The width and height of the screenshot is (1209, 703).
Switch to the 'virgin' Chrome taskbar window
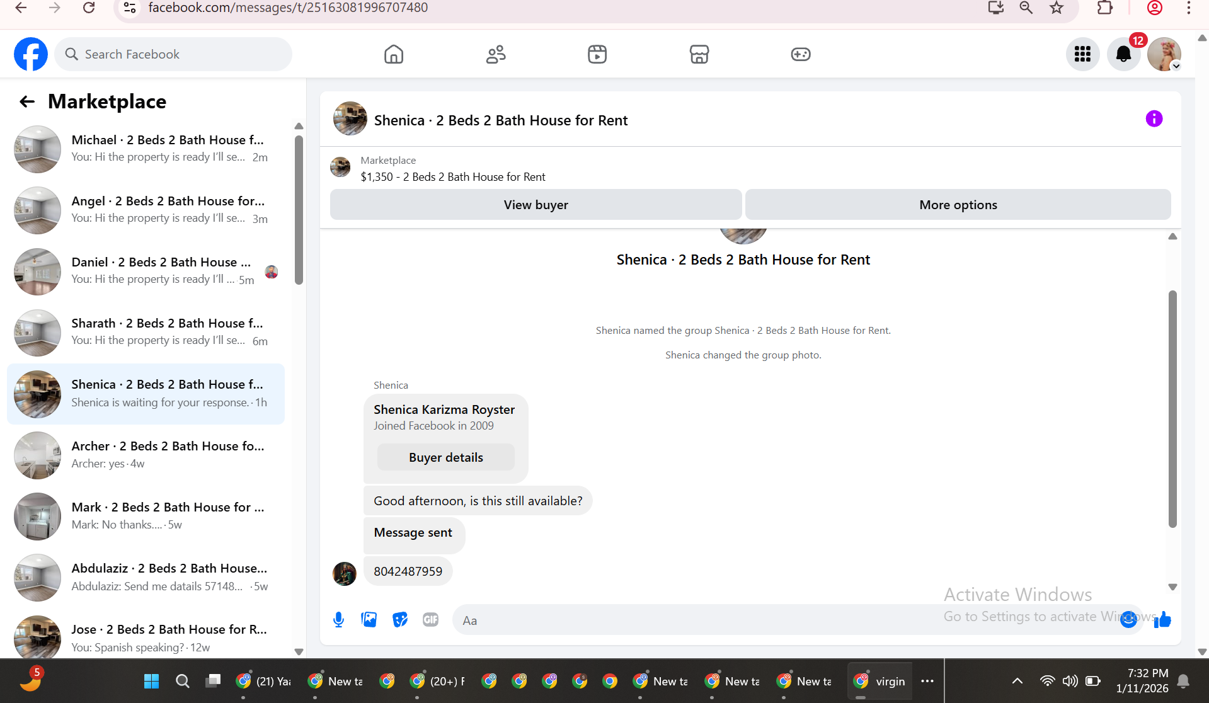pos(880,681)
